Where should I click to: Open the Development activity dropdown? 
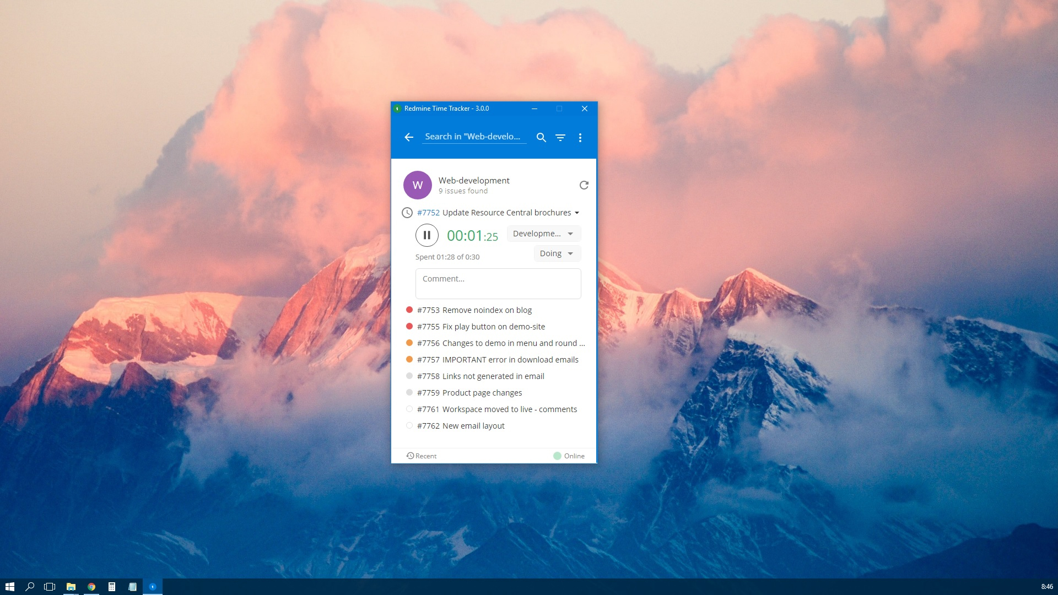[x=544, y=234]
